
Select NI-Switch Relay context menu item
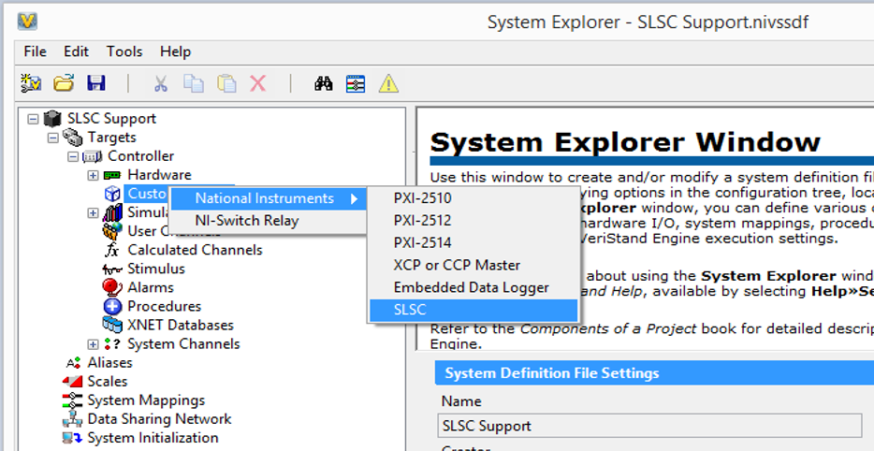[x=247, y=221]
